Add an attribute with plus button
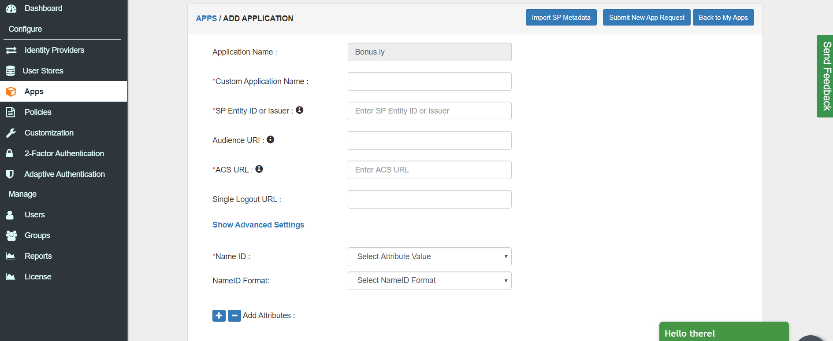The image size is (833, 341). click(x=219, y=315)
